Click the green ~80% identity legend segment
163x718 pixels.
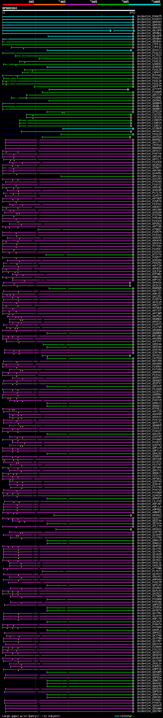click(x=113, y=5)
